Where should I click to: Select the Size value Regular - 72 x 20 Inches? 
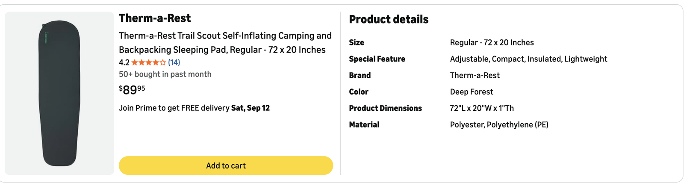tap(492, 42)
